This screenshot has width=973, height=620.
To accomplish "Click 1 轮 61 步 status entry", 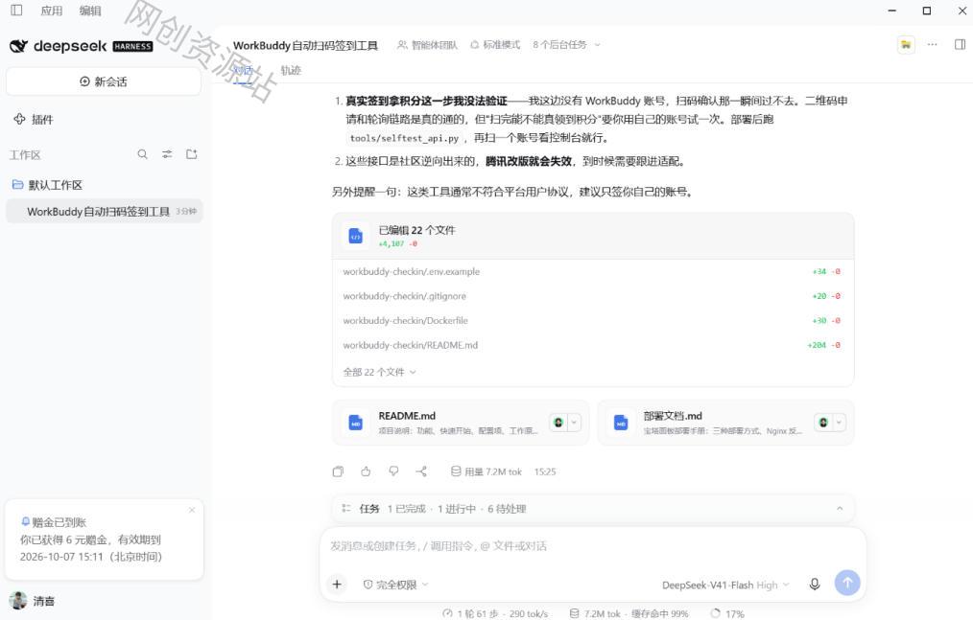I will click(494, 613).
